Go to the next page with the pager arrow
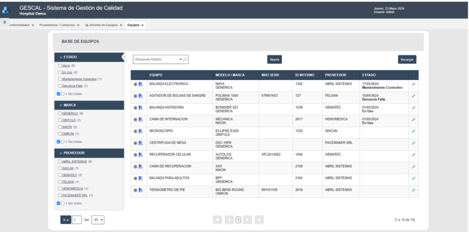This screenshot has width=469, height=232. (x=247, y=220)
